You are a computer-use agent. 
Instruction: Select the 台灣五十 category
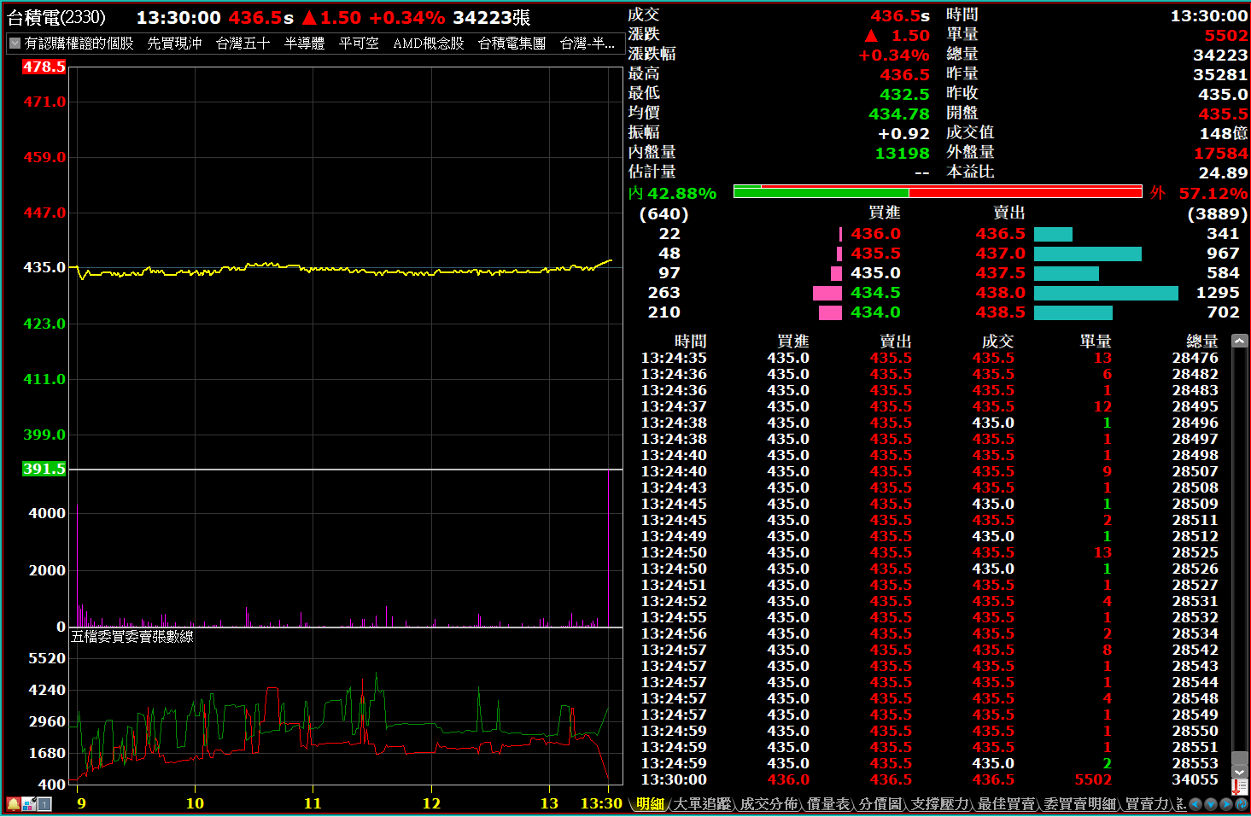point(243,43)
